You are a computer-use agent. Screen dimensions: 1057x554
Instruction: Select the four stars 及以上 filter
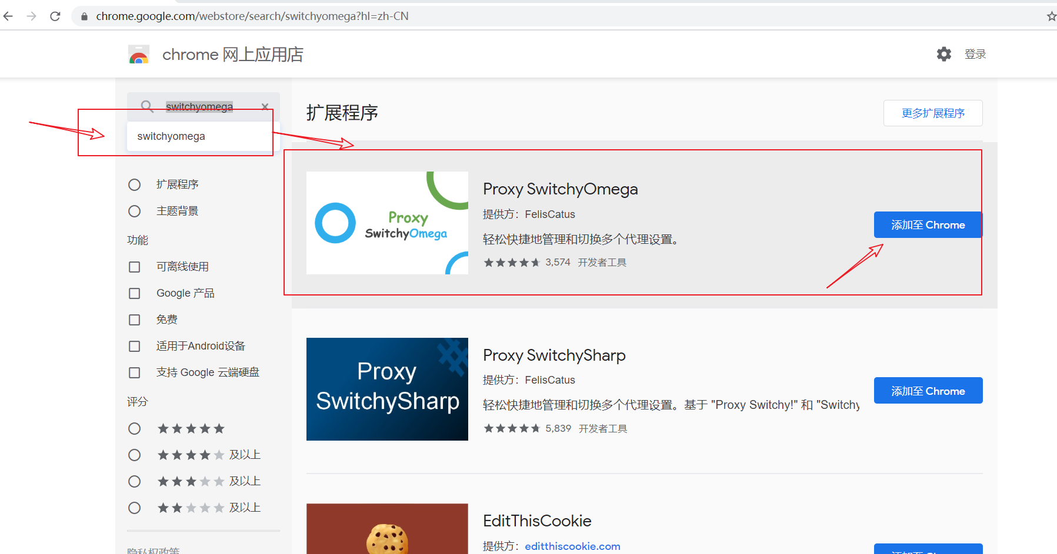(134, 455)
